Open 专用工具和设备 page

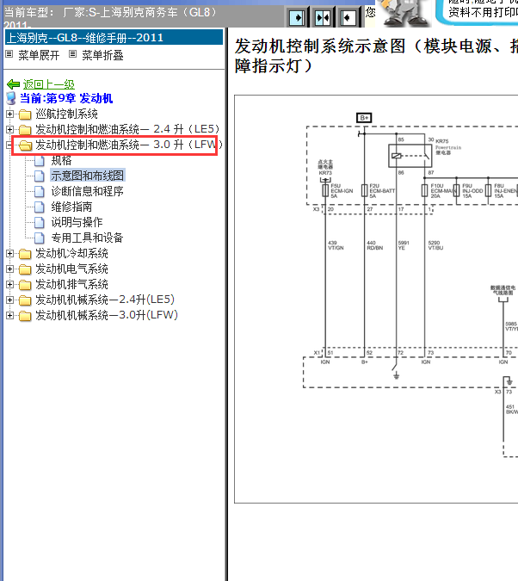coord(87,238)
